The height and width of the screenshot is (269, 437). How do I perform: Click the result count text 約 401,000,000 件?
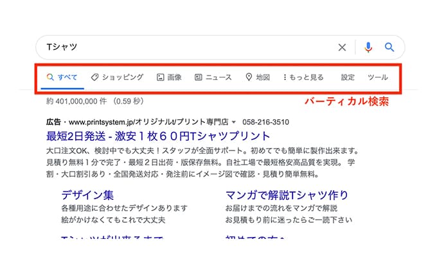(x=76, y=101)
